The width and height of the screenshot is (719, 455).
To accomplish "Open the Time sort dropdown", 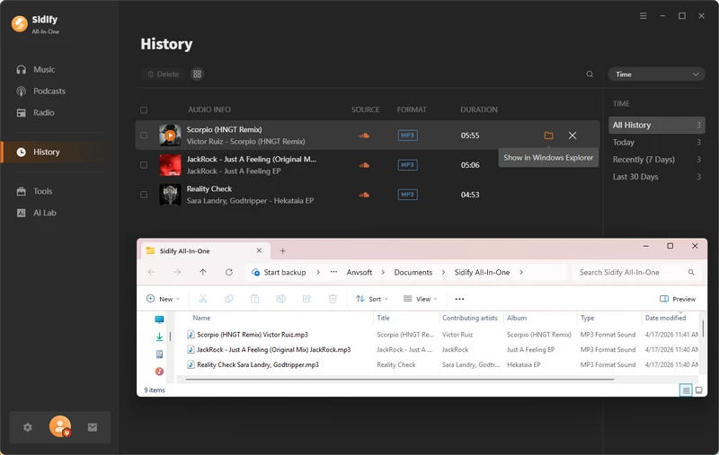I will tap(656, 74).
